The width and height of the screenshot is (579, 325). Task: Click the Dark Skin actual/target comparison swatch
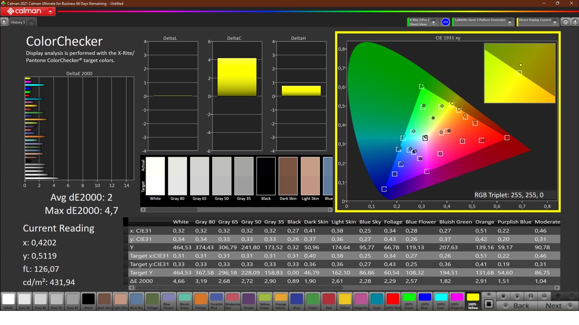coord(288,176)
